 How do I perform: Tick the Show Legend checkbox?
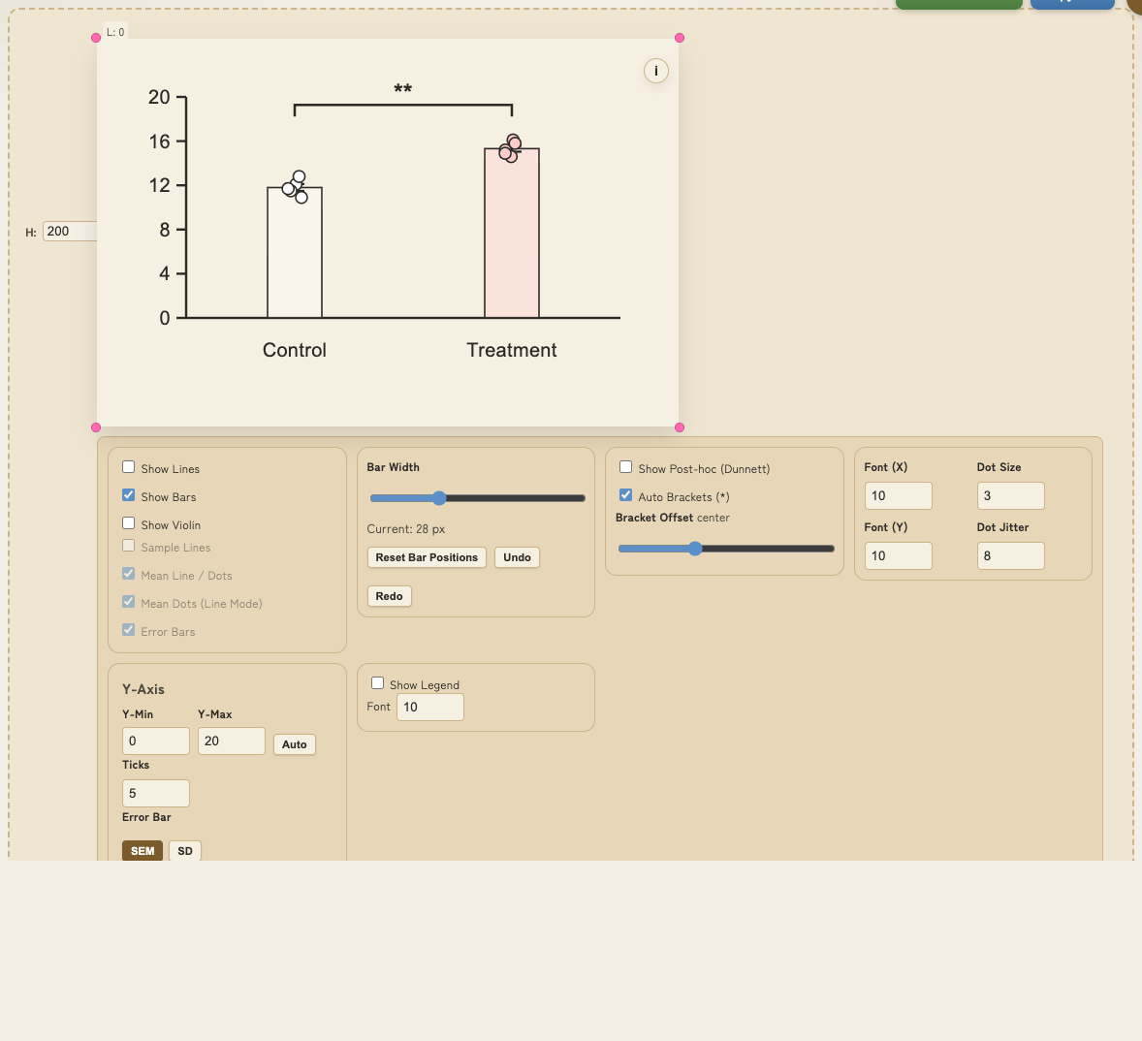click(378, 683)
